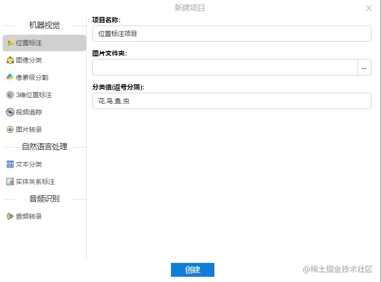Select the 3维位置标注 3D annotation icon

(10, 95)
